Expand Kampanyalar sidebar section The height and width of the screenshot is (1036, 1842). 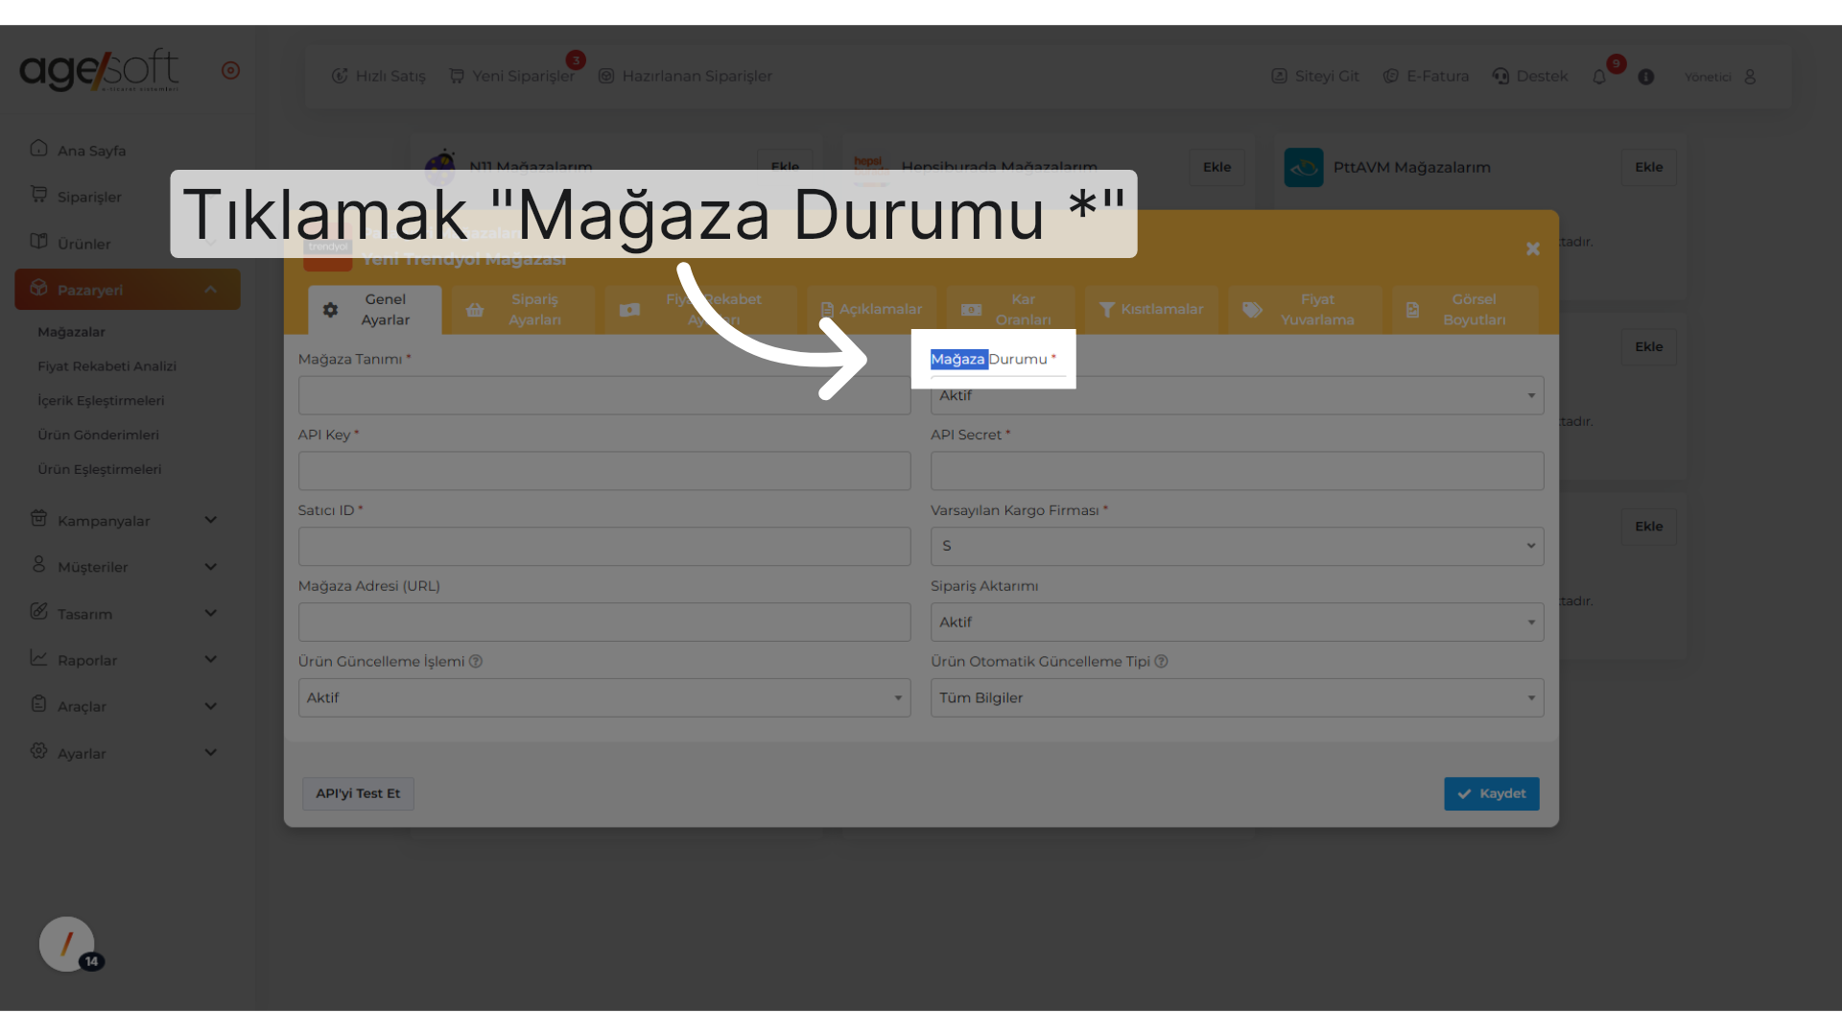(x=127, y=520)
